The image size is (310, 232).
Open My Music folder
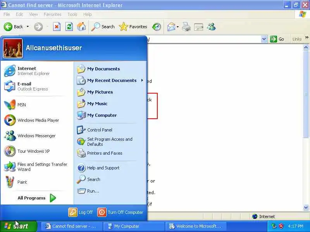click(x=110, y=104)
